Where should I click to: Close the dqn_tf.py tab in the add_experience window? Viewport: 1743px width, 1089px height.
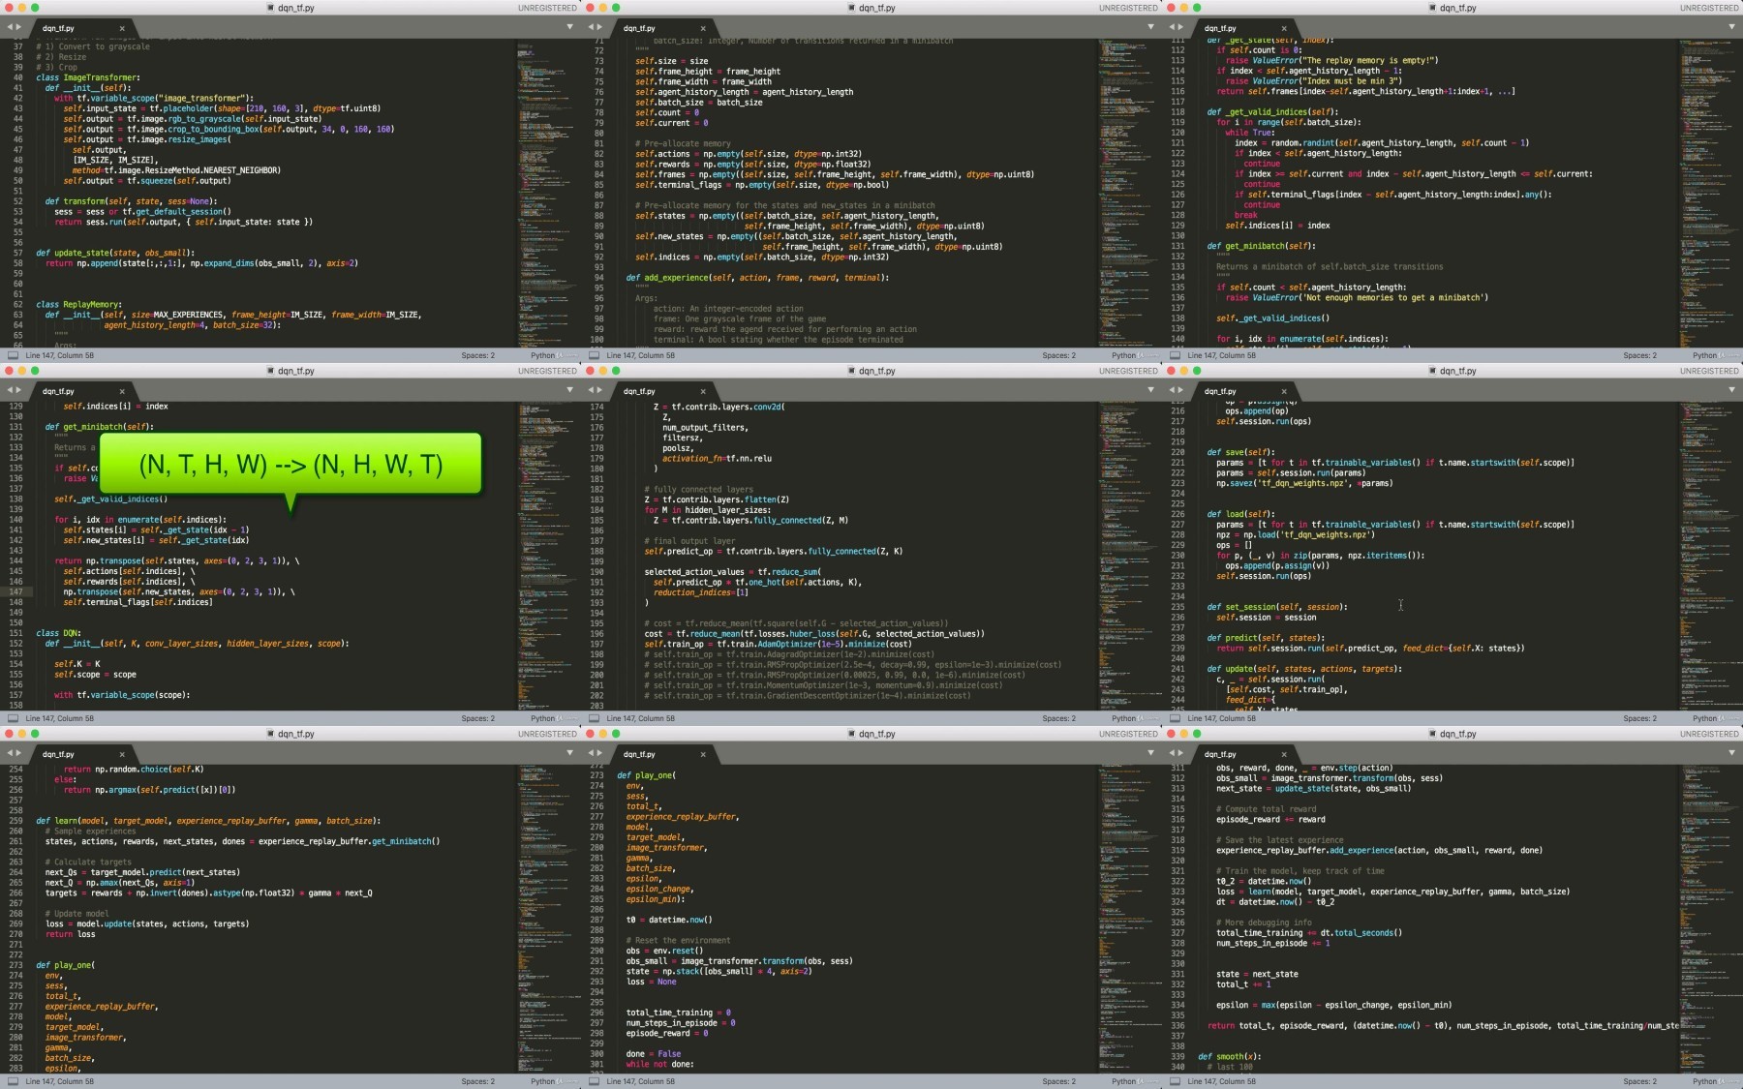pos(703,28)
